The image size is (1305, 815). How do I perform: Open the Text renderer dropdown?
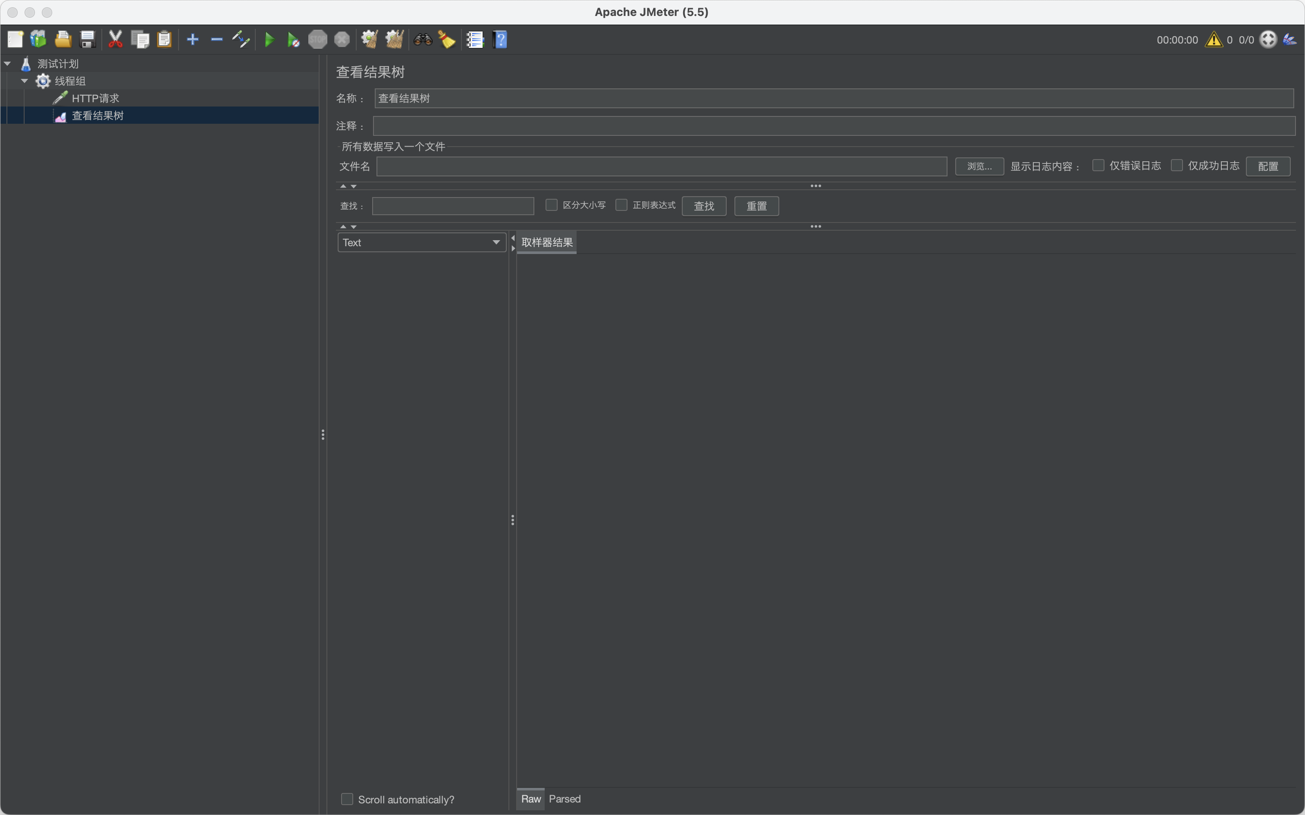coord(421,242)
